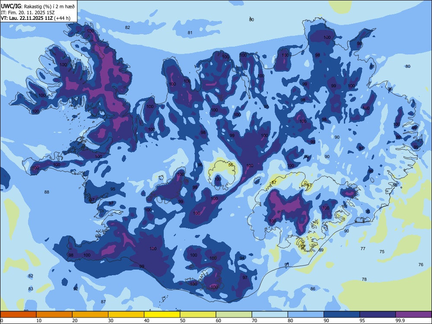
Task: Click the legend tick label '10'
Action: 39,321
